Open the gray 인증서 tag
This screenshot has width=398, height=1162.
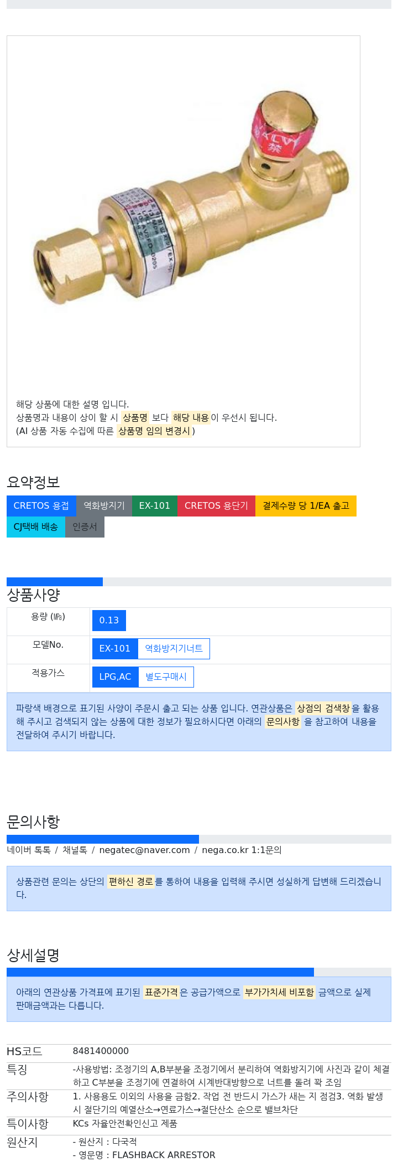point(85,527)
